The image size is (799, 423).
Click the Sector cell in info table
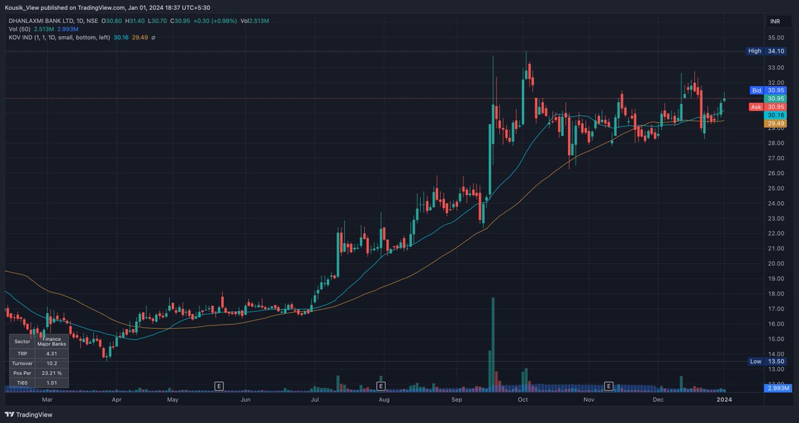coord(23,341)
